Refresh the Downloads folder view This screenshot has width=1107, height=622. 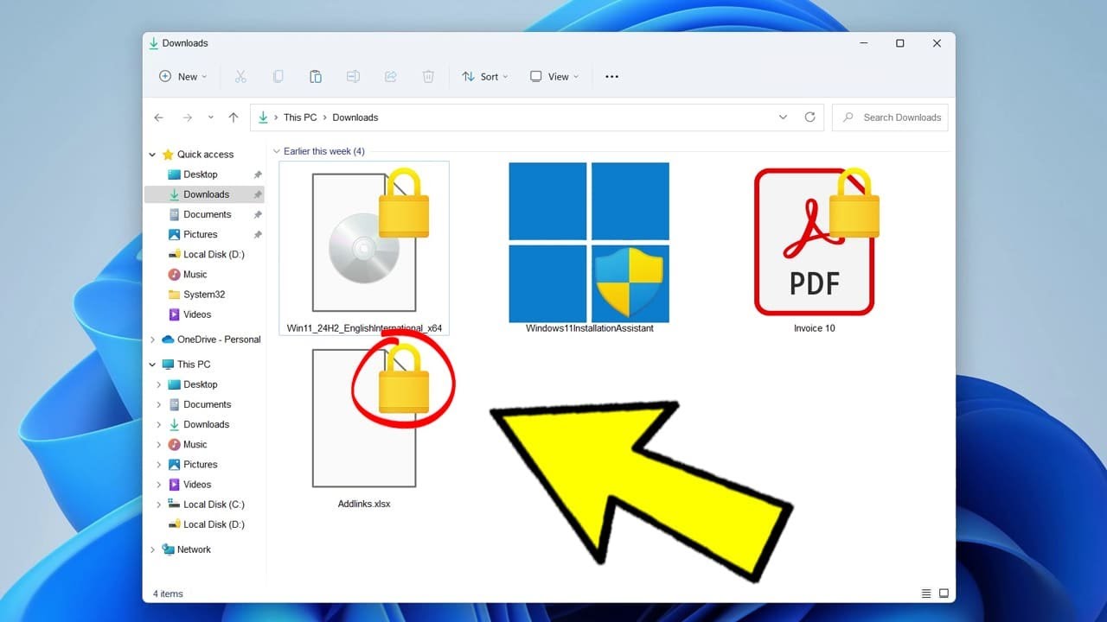pyautogui.click(x=810, y=117)
